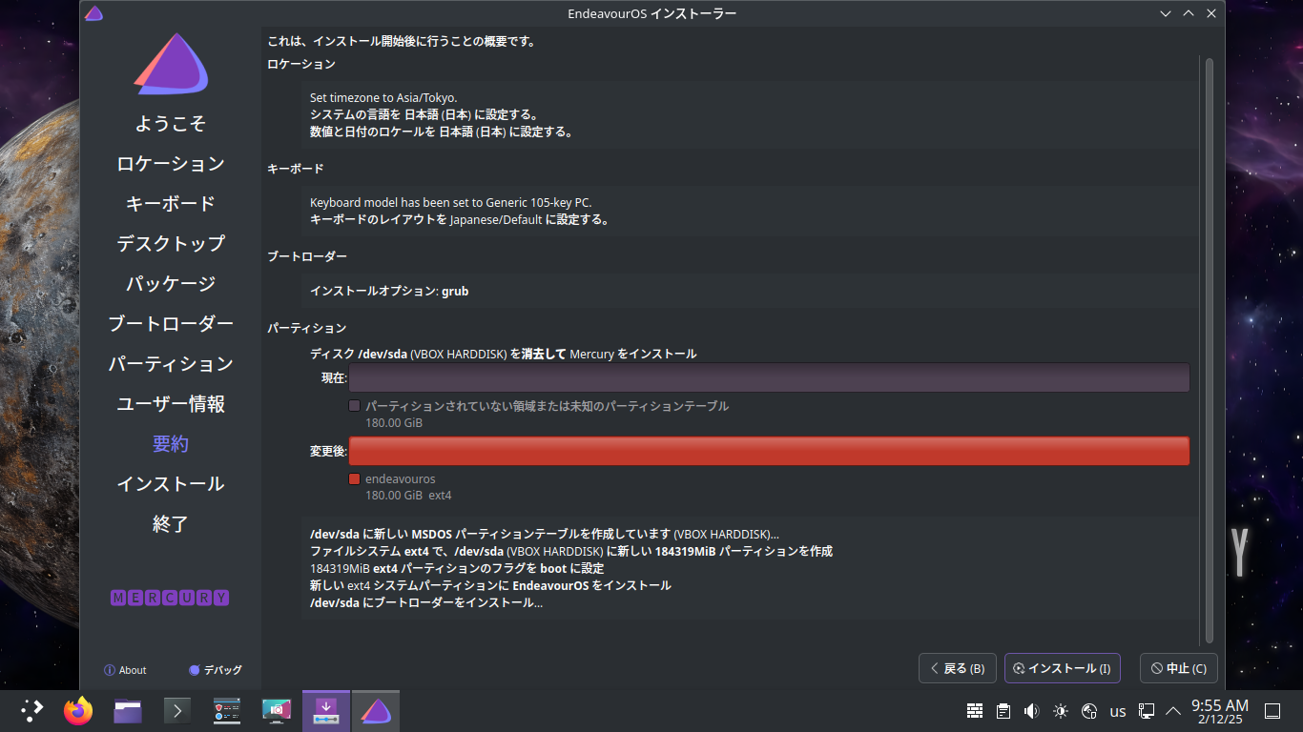This screenshot has height=732, width=1303.
Task: Go to the ようこそ step
Action: coord(171,124)
